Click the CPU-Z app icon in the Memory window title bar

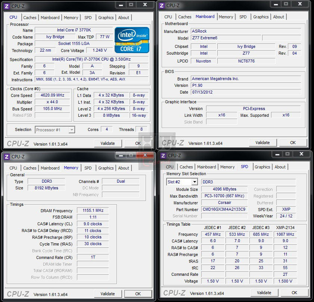pos(7,156)
